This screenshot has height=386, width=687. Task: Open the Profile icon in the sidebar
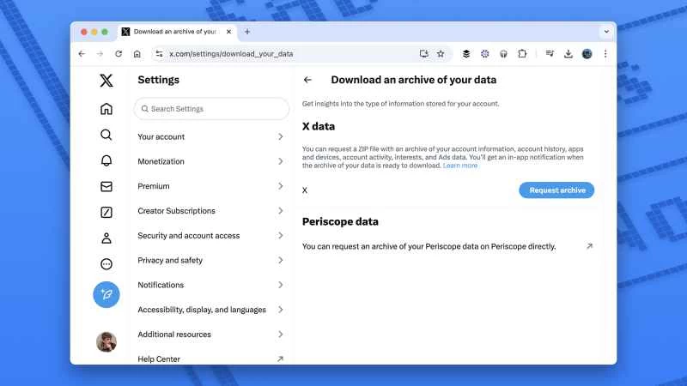click(106, 238)
